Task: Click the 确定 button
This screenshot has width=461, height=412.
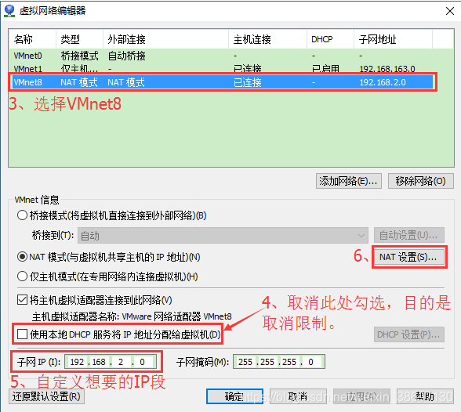Action: 234,396
